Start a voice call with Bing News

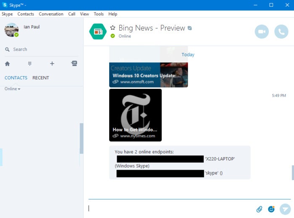pyautogui.click(x=281, y=32)
